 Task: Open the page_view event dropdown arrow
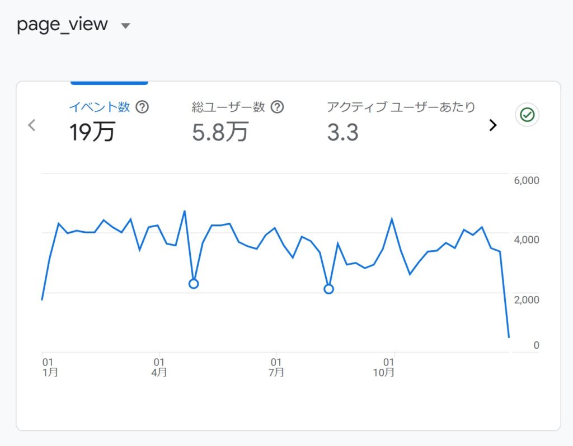click(125, 26)
